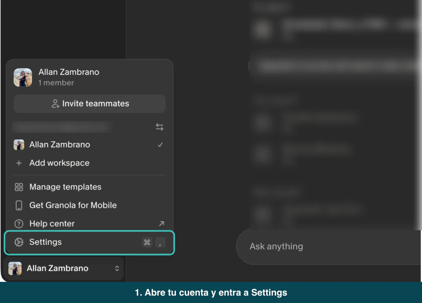Click the comma shortcut key badge

point(160,242)
